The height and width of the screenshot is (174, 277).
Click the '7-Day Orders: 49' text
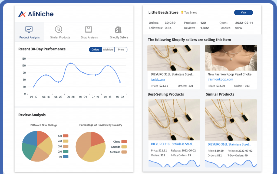[238, 156]
